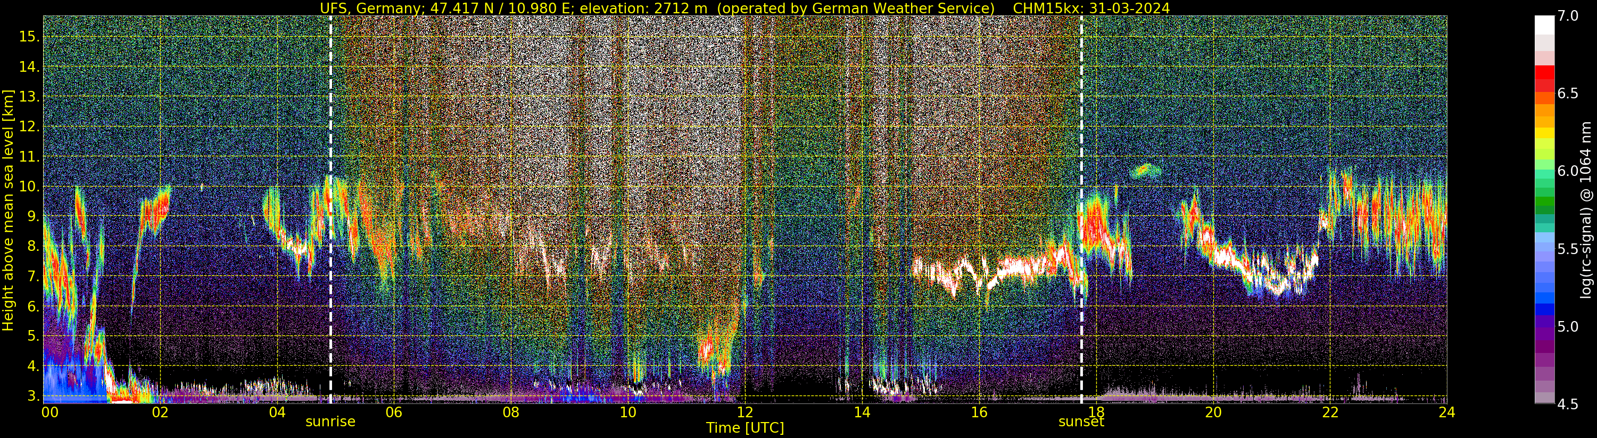Click the '12.' height tick label
1597x438 pixels.
(29, 127)
